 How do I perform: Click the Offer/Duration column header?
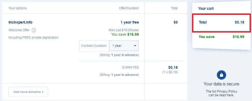click(x=129, y=8)
